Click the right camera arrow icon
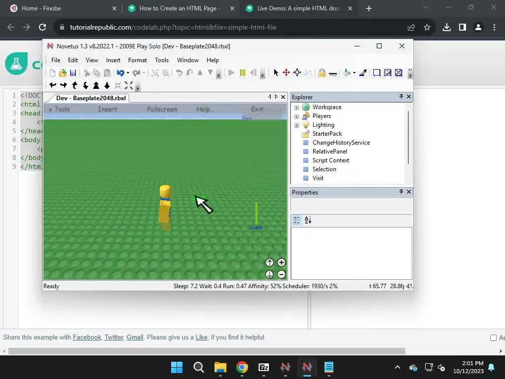505x379 pixels. pos(64,85)
